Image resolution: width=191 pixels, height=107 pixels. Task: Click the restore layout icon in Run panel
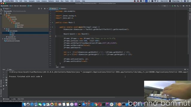4,86
